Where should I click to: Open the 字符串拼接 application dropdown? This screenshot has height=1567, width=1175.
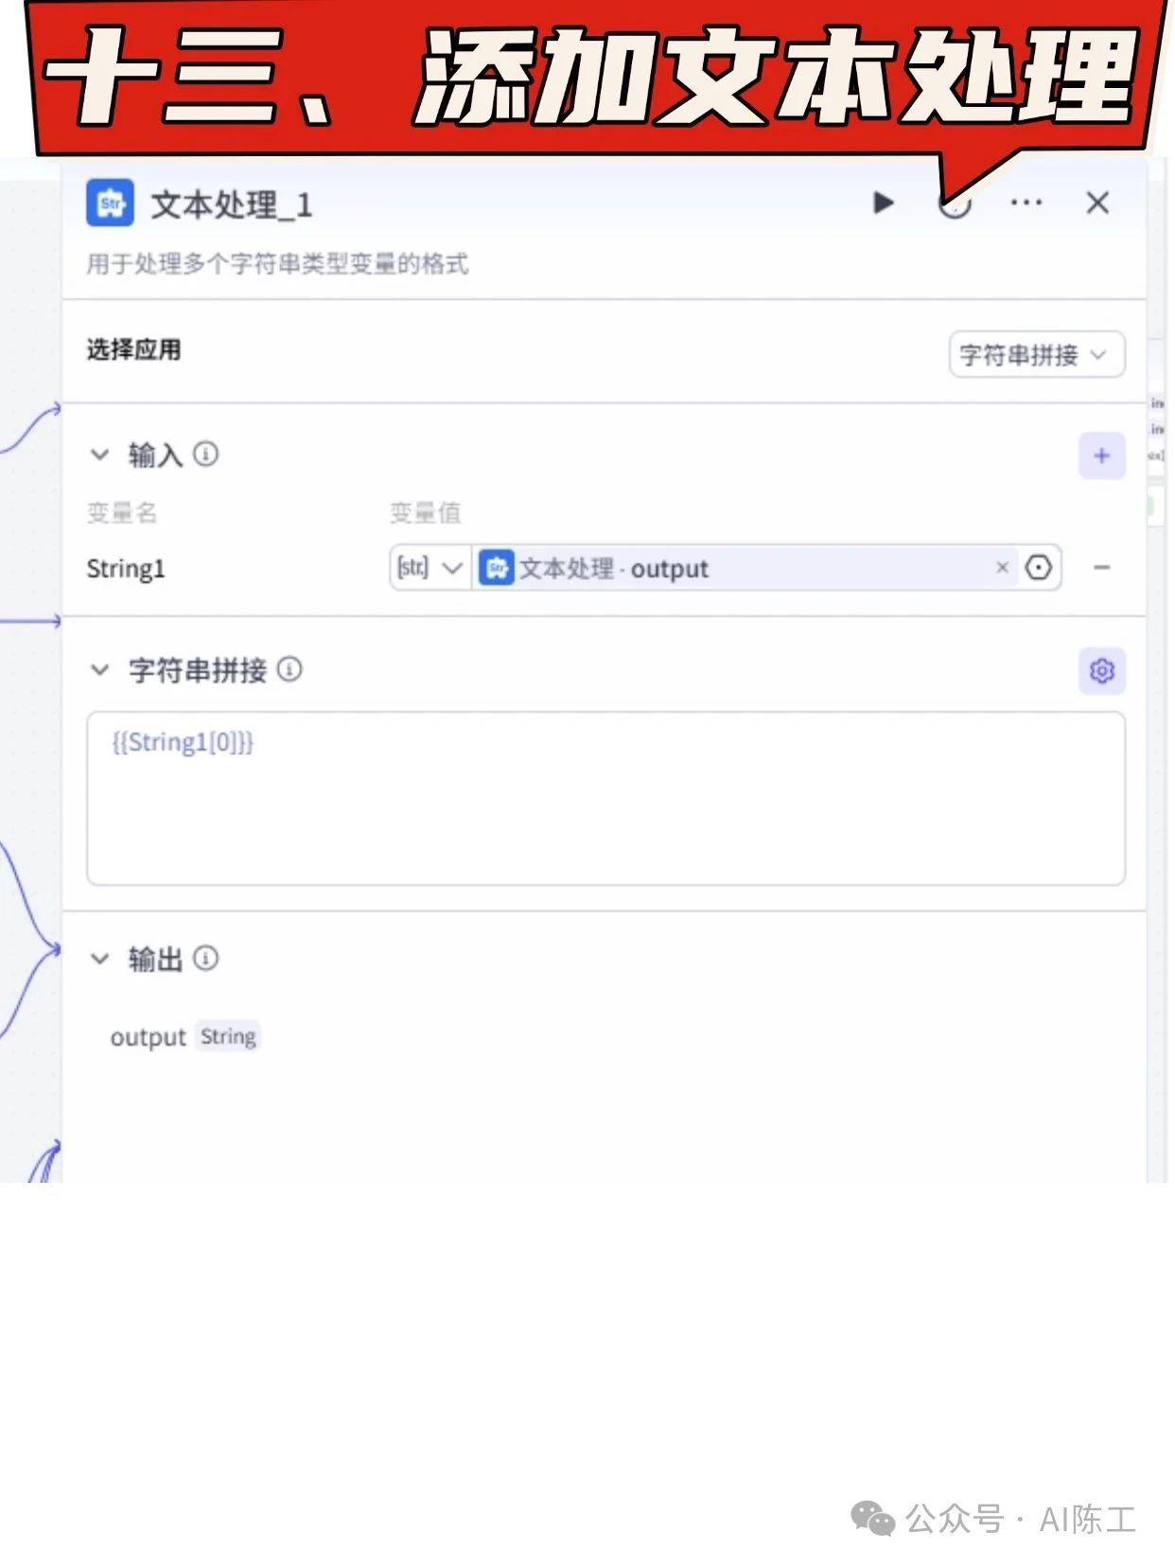tap(1037, 355)
